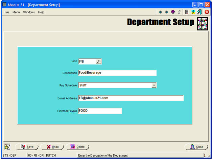Screen dimensions: 213x160
Task: Expand the Pay Schedule dropdown arrow
Action: 154,85
